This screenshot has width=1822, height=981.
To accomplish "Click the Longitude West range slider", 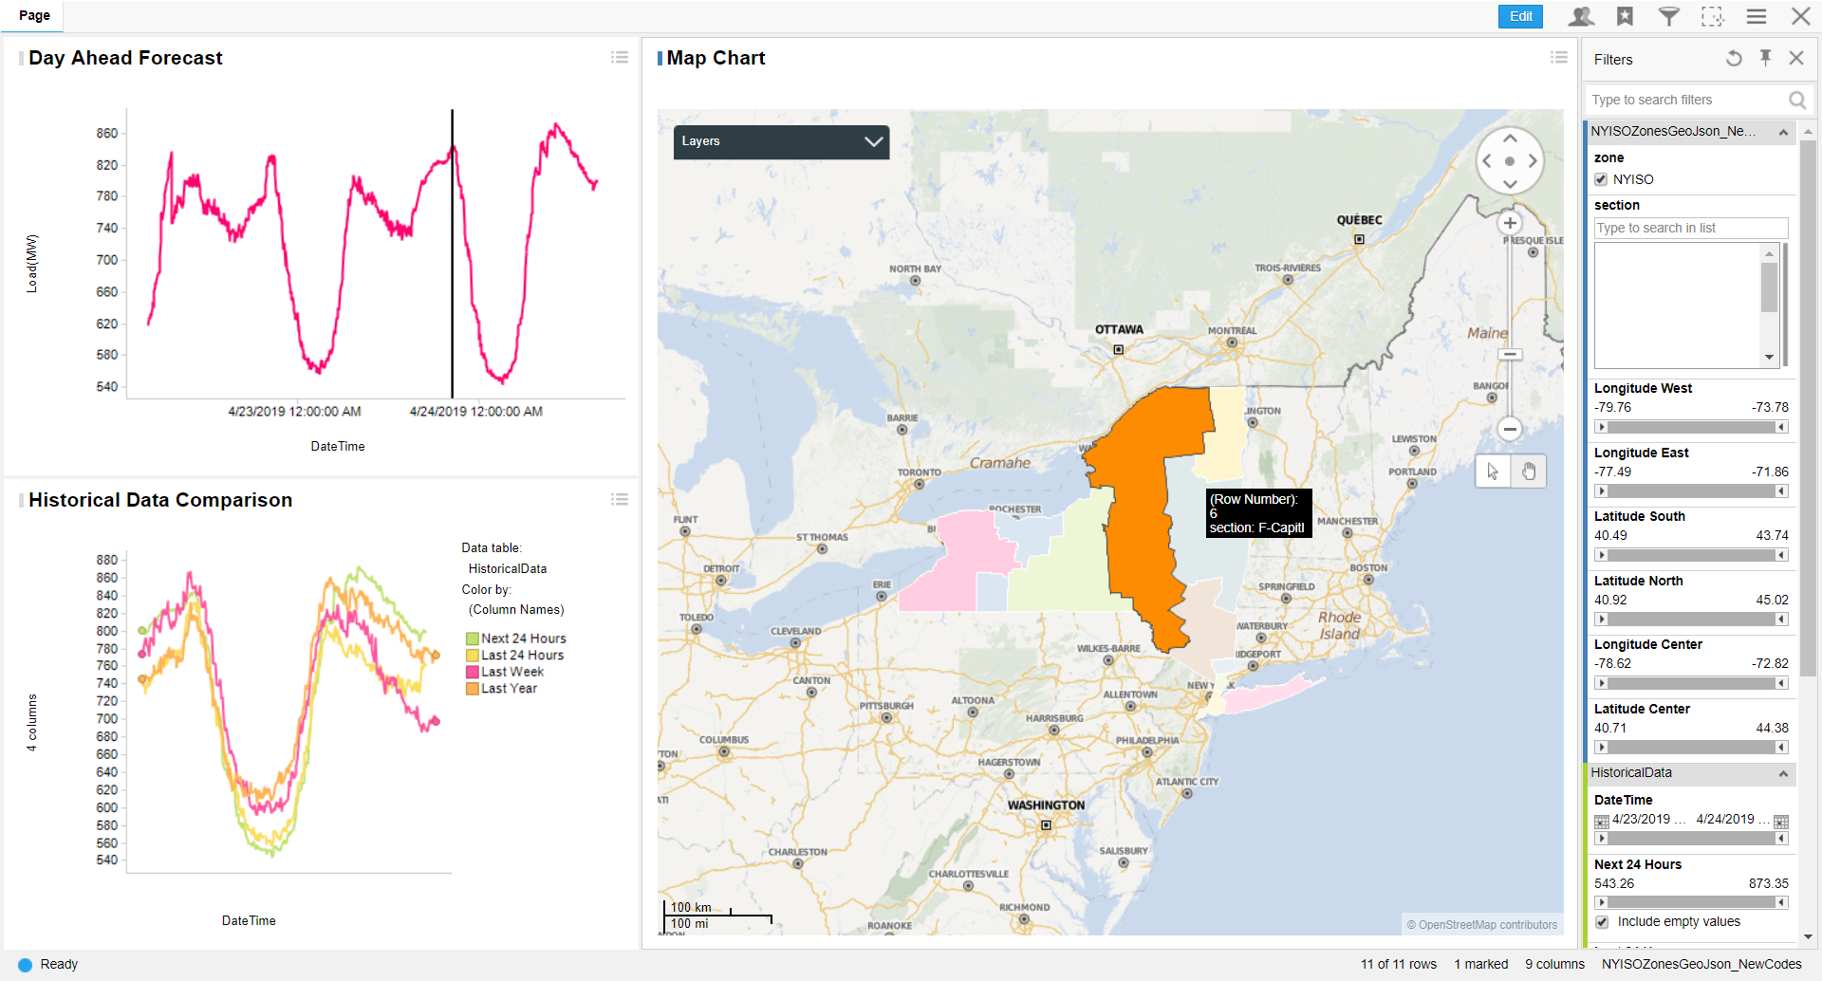I will [x=1691, y=427].
